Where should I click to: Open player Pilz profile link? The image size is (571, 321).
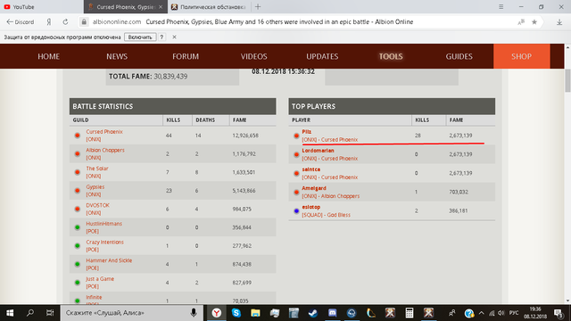point(306,132)
